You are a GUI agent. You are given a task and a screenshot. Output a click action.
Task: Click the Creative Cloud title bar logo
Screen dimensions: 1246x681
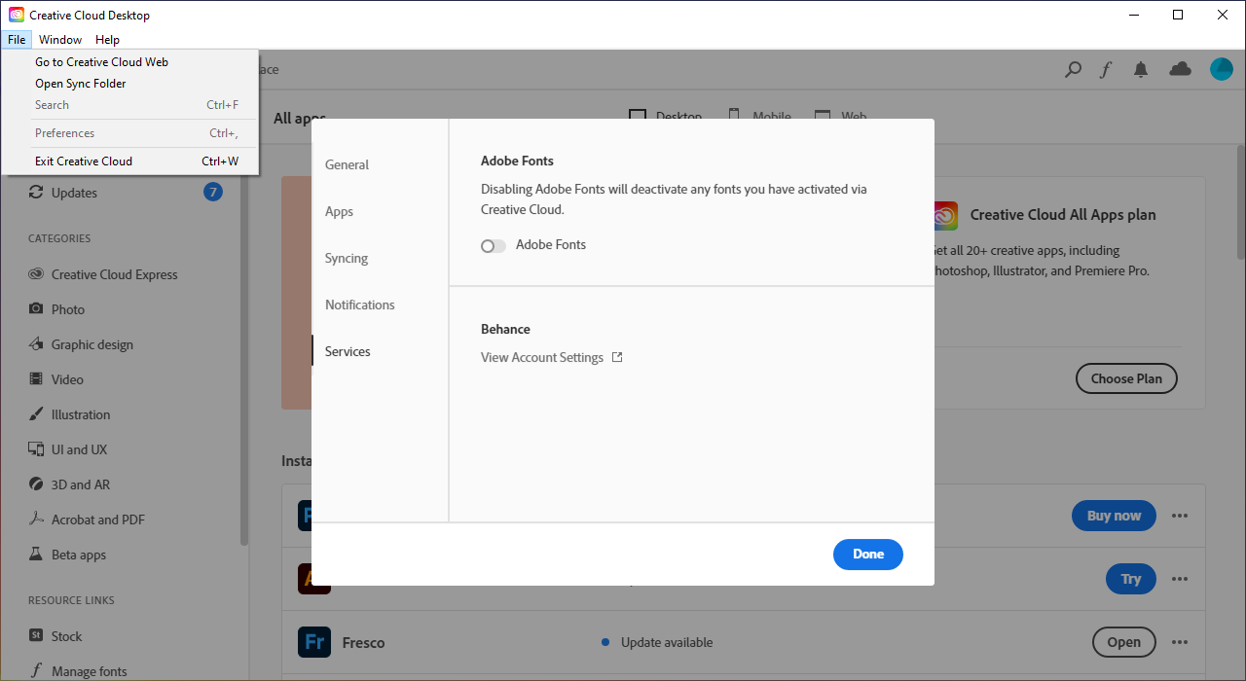coord(17,15)
